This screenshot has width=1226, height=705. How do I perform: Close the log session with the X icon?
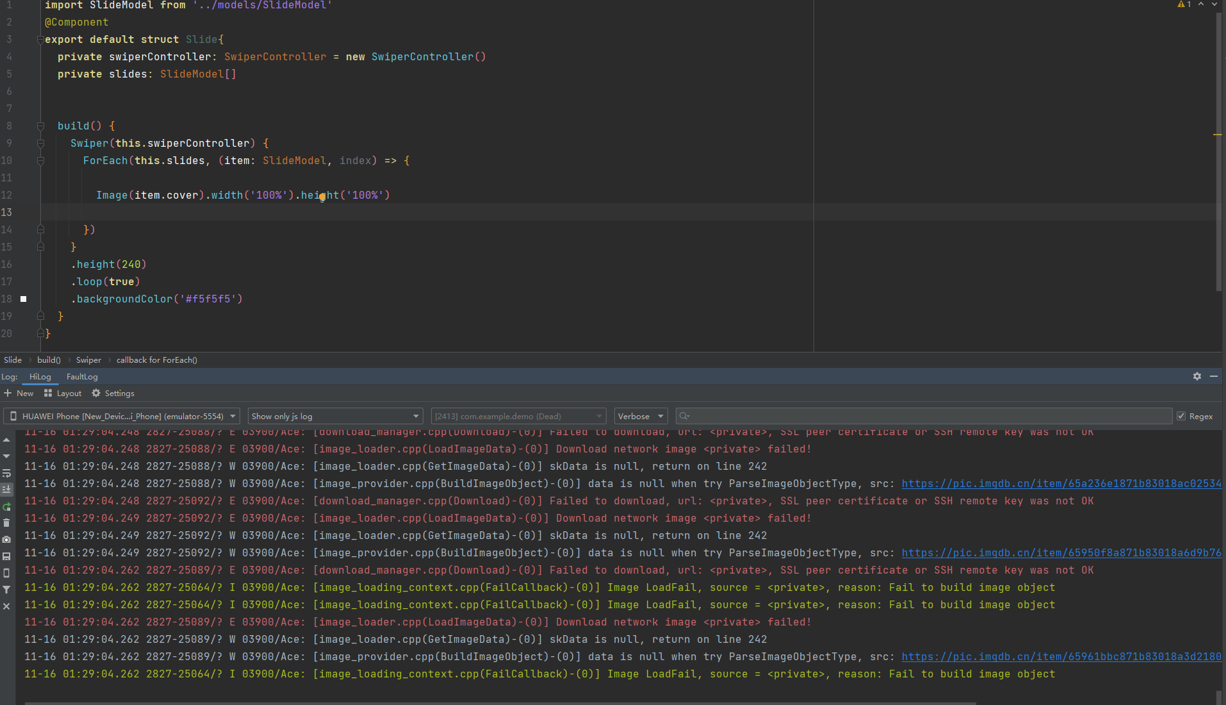click(6, 606)
